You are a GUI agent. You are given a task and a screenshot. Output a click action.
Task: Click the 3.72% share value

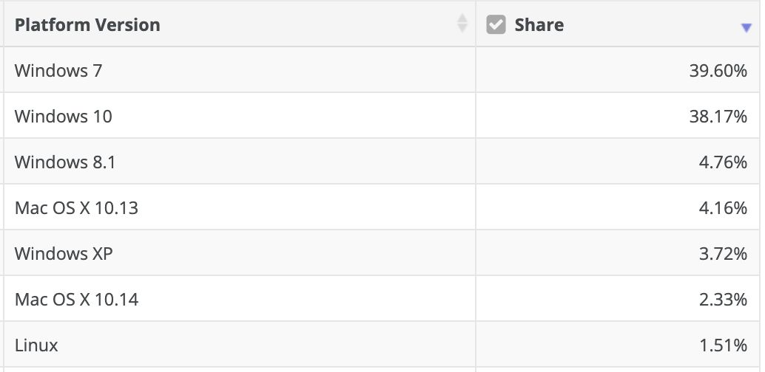coord(721,254)
